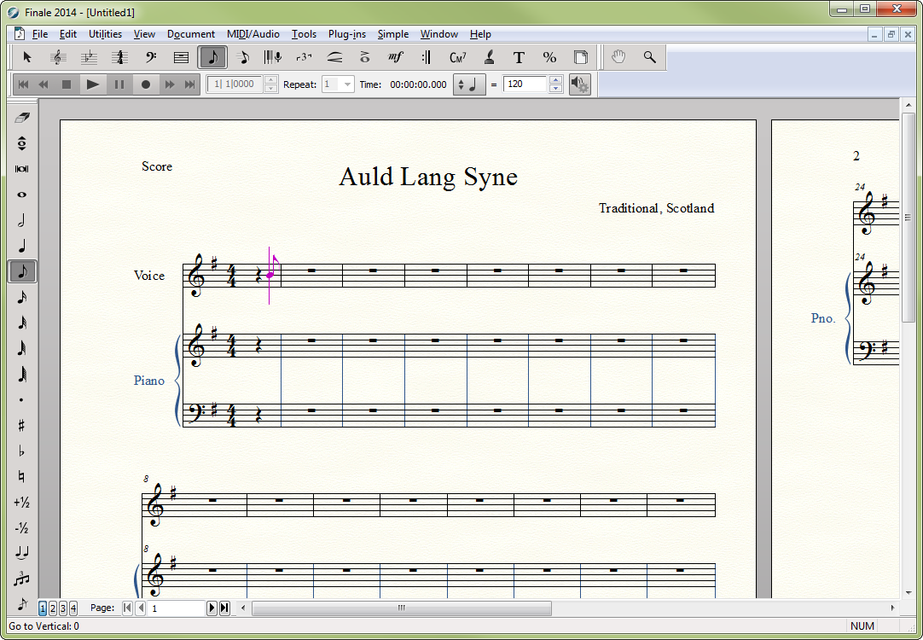Select the Eraser in Simple Entry palette
Image resolution: width=923 pixels, height=640 pixels.
click(22, 118)
